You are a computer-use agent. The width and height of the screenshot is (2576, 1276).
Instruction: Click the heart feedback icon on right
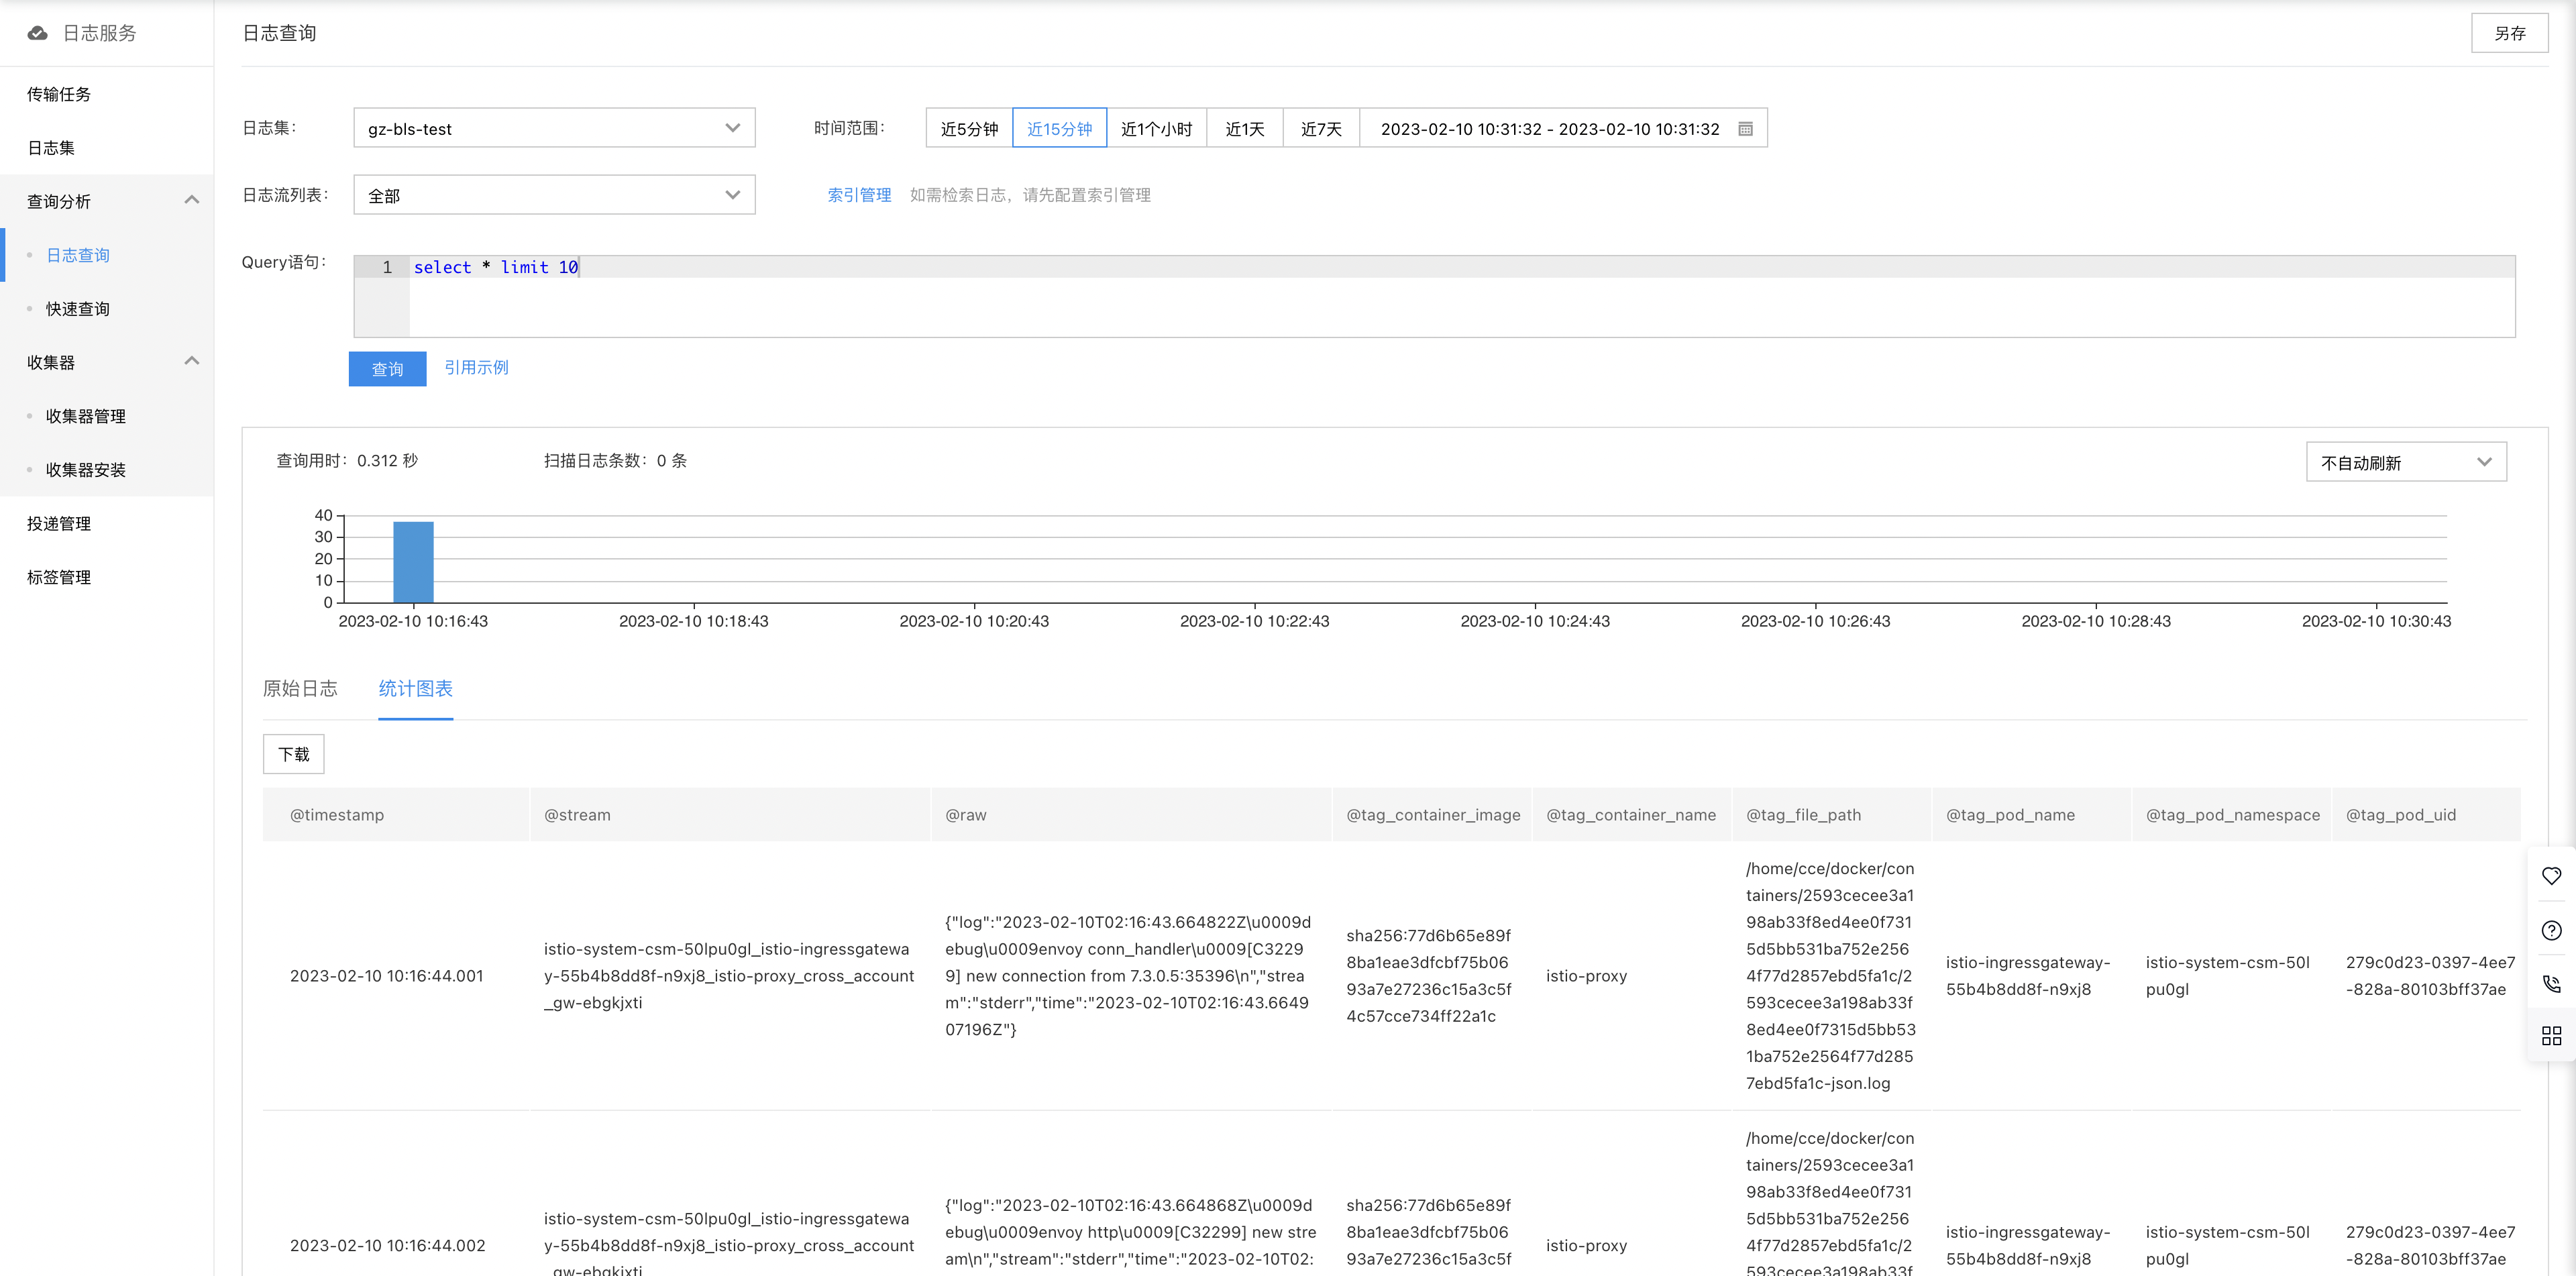[2551, 876]
